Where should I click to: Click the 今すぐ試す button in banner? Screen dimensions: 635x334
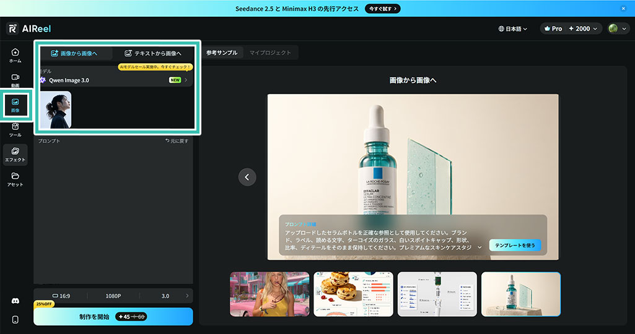[x=382, y=9]
